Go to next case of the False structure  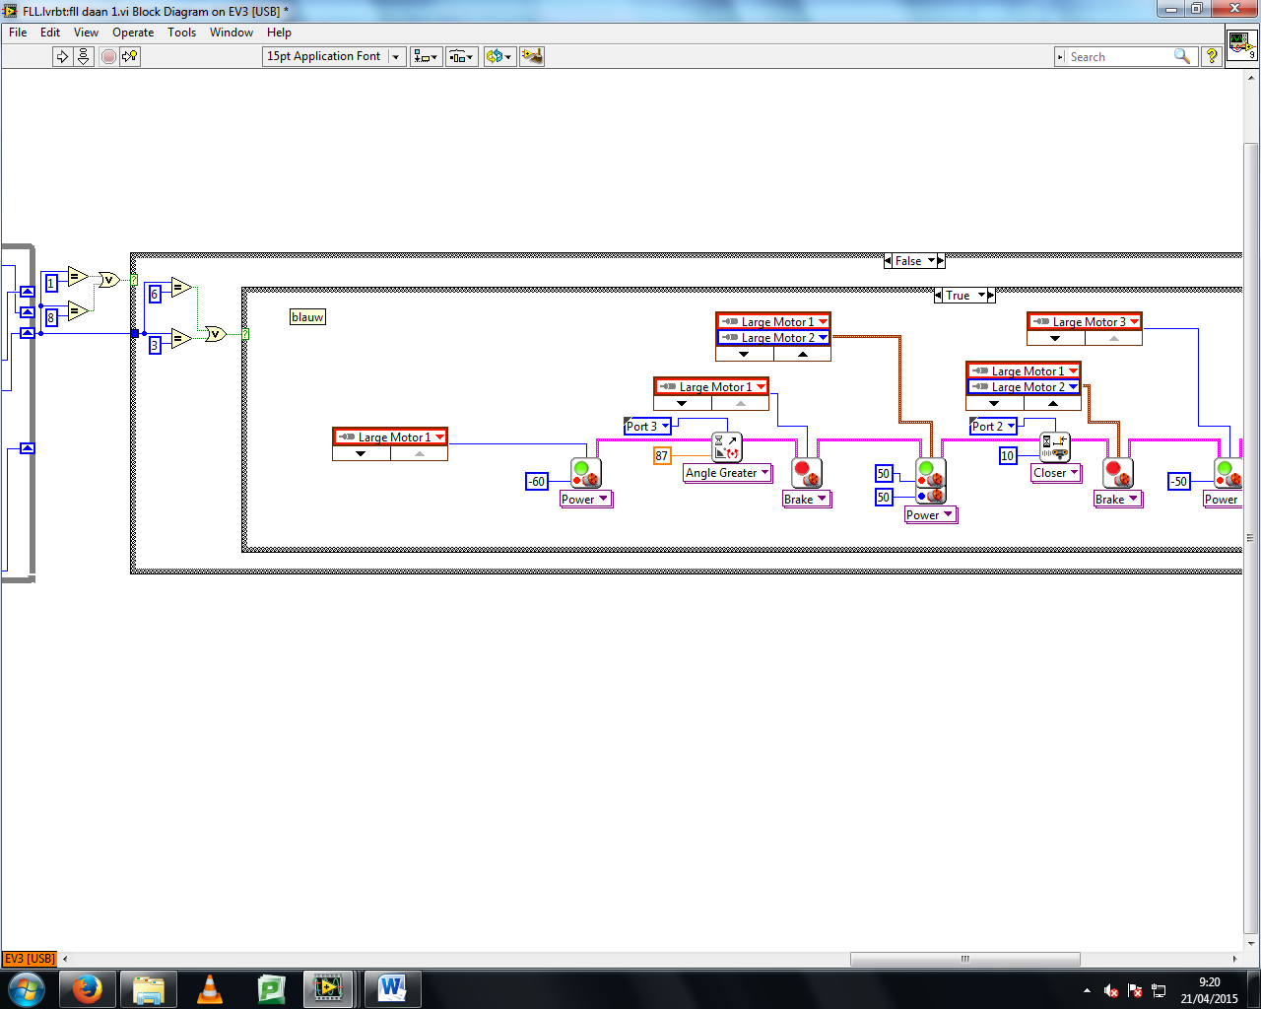941,261
